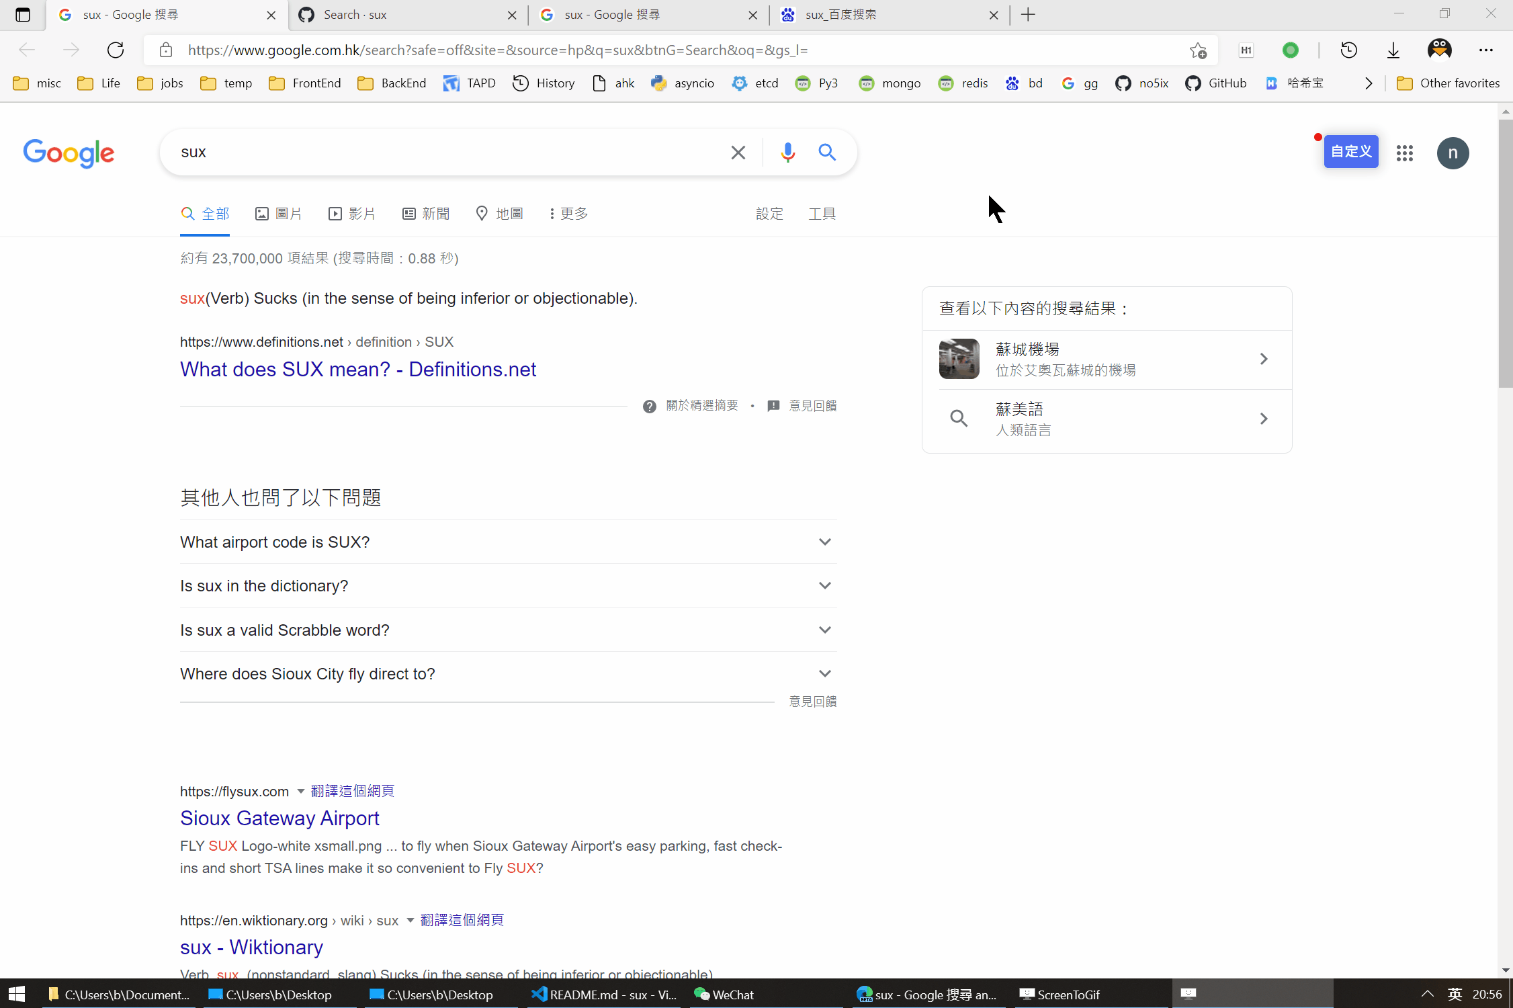
Task: Clear the search box with X icon
Action: pyautogui.click(x=738, y=153)
